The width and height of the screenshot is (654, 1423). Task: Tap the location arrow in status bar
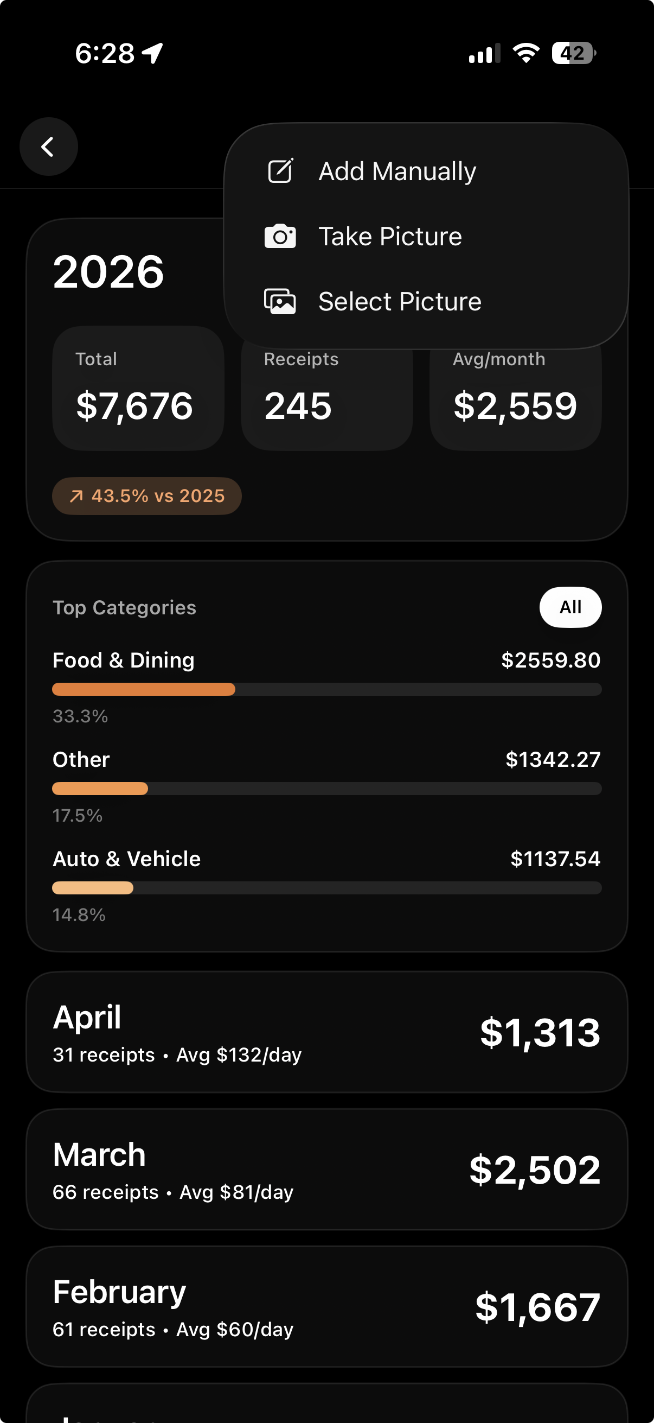(153, 54)
